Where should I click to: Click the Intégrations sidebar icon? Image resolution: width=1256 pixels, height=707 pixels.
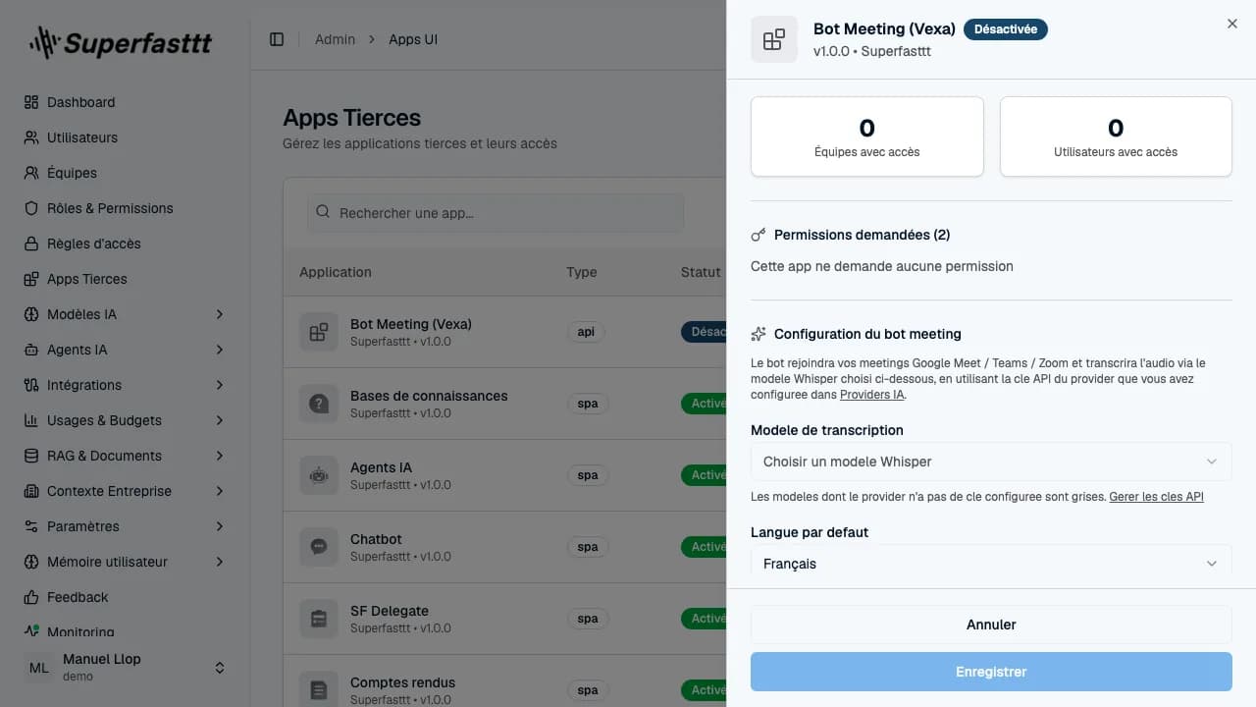pos(31,385)
